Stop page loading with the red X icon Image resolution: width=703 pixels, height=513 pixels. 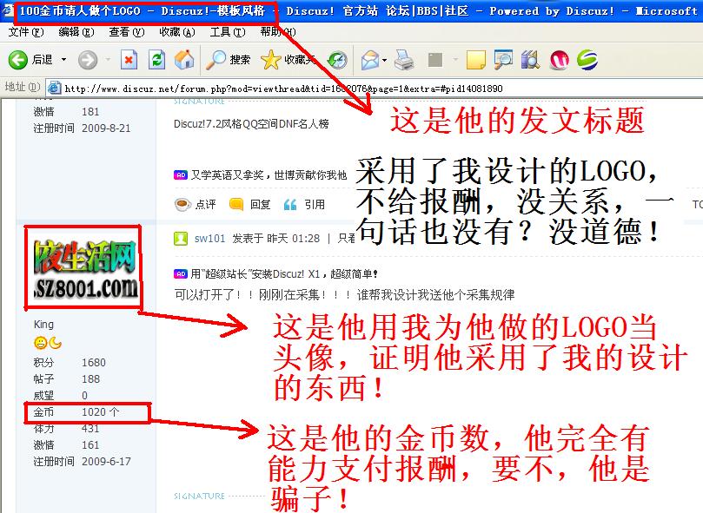[129, 60]
